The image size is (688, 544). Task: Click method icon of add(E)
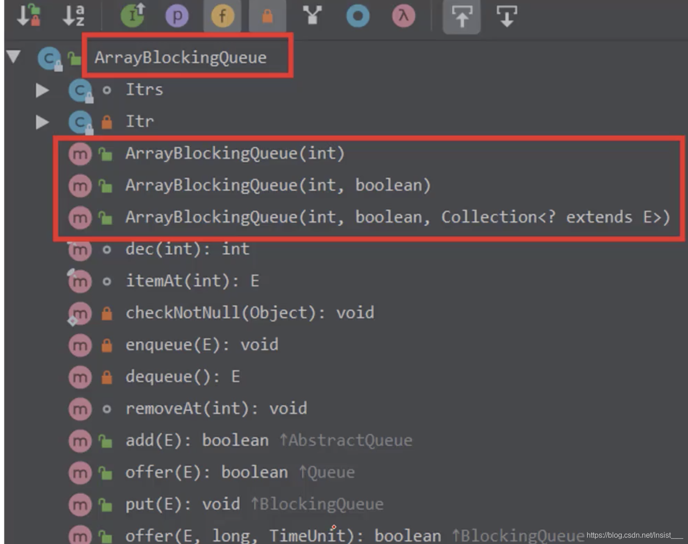[80, 441]
